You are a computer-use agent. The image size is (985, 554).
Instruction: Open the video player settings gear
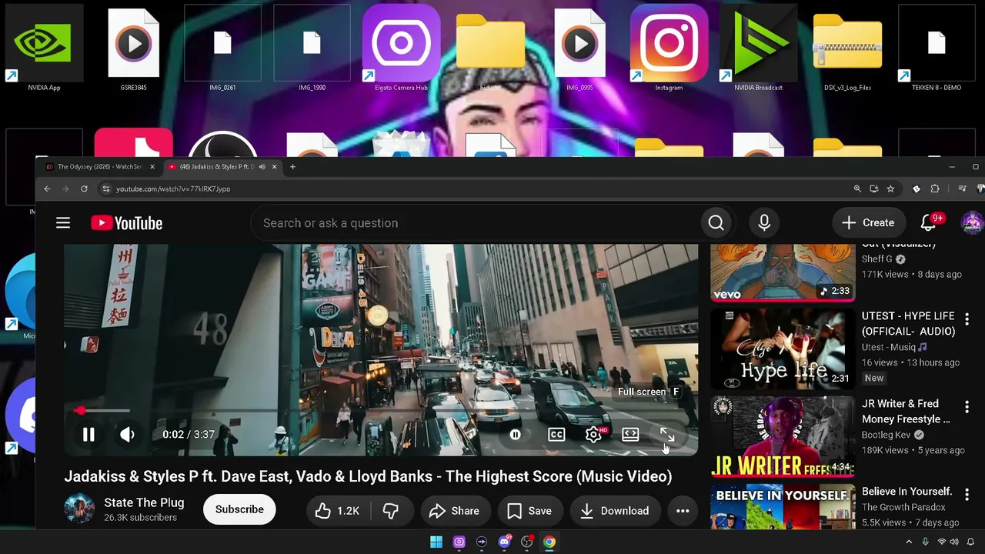(x=593, y=435)
